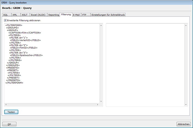Select the XSLT tab
This screenshot has width=193, height=128.
[x=25, y=15]
